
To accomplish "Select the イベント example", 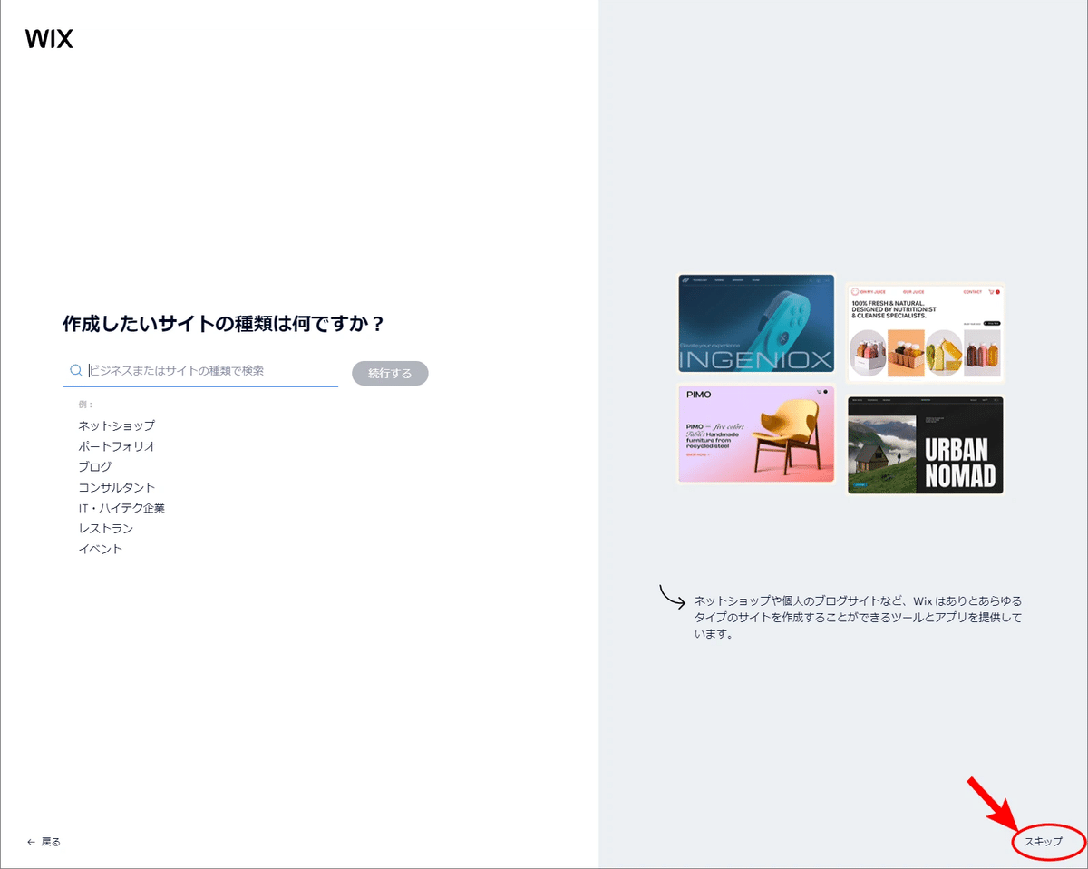I will 101,549.
